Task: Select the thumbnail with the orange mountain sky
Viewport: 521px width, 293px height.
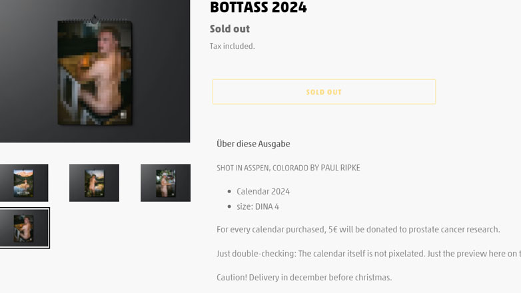Action: tap(24, 182)
